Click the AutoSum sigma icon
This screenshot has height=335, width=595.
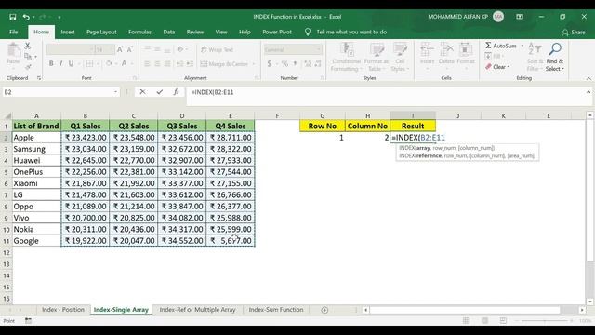488,46
